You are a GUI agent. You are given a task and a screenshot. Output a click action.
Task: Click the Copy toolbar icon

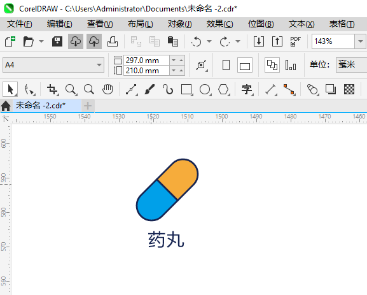point(155,41)
